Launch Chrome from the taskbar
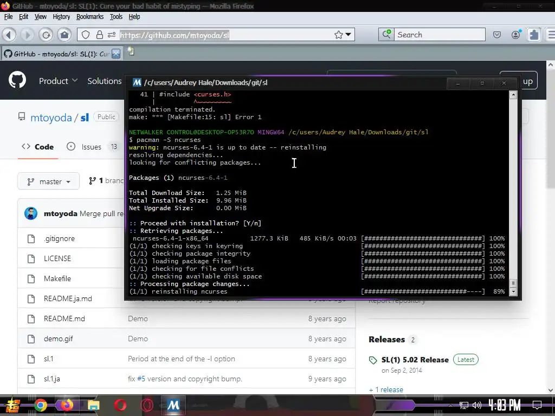This screenshot has width=555, height=416. click(x=40, y=405)
